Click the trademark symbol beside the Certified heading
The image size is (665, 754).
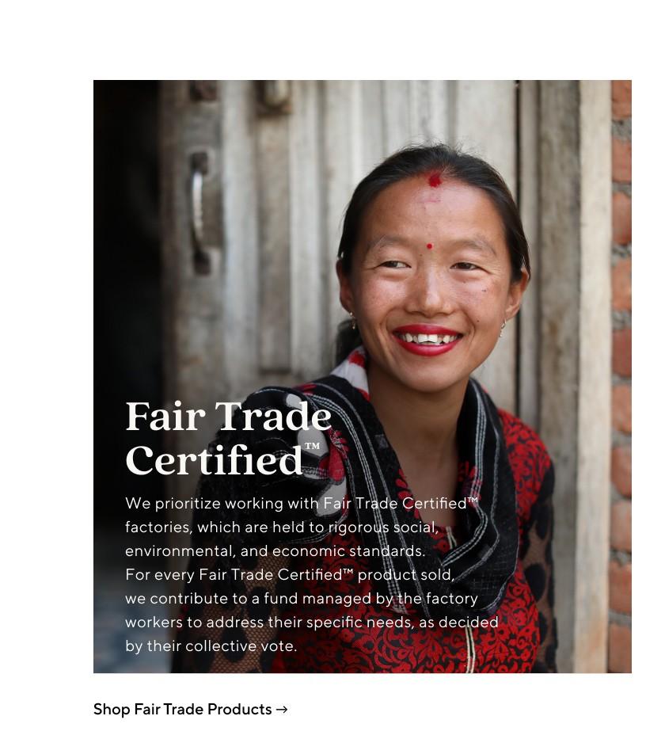point(313,446)
